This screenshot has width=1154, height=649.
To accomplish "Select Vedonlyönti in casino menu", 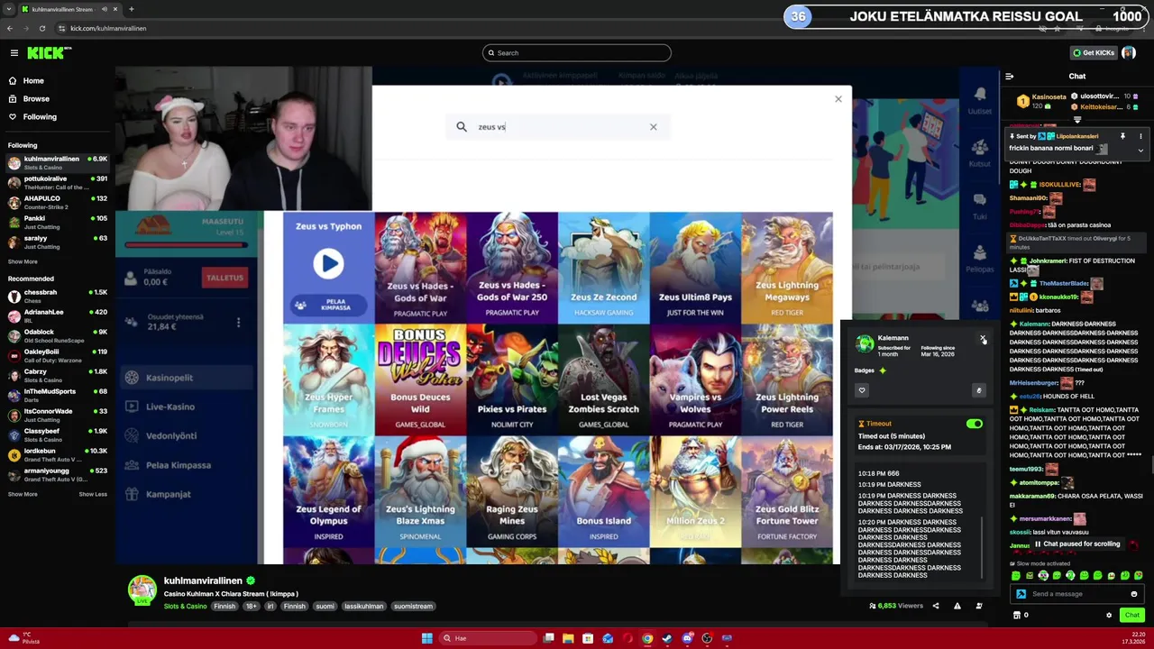I will coord(171,436).
